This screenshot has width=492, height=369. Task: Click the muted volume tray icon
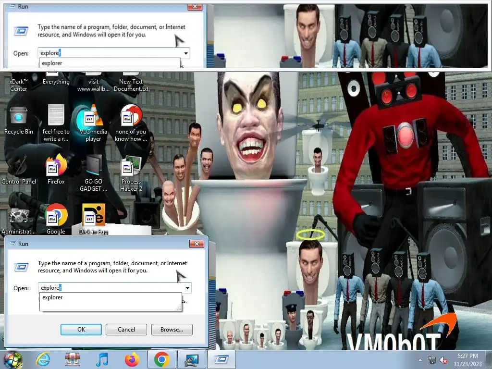[443, 360]
